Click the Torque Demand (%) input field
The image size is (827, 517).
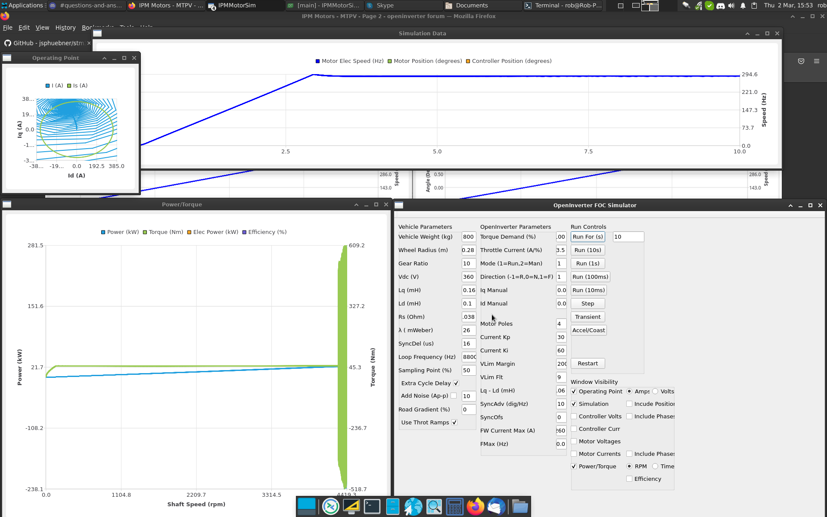pos(560,237)
